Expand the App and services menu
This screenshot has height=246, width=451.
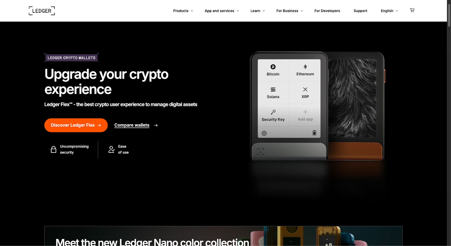[x=222, y=11]
